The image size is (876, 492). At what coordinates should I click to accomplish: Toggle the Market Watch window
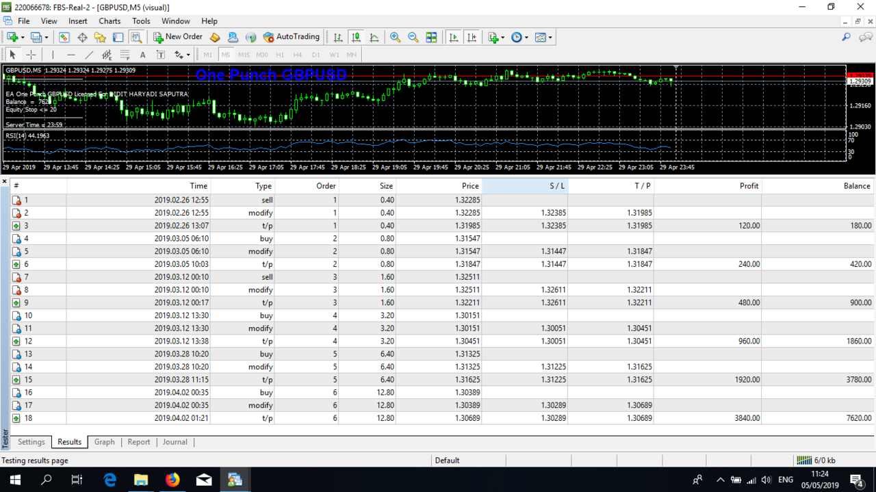pos(64,37)
